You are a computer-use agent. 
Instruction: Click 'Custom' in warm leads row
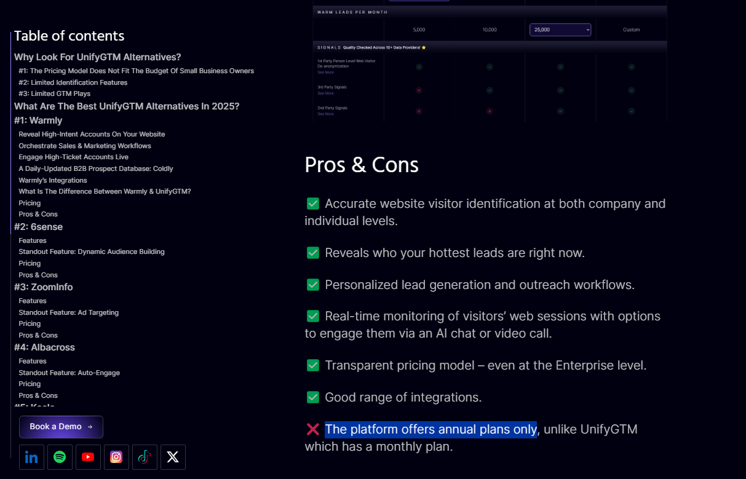pyautogui.click(x=632, y=30)
